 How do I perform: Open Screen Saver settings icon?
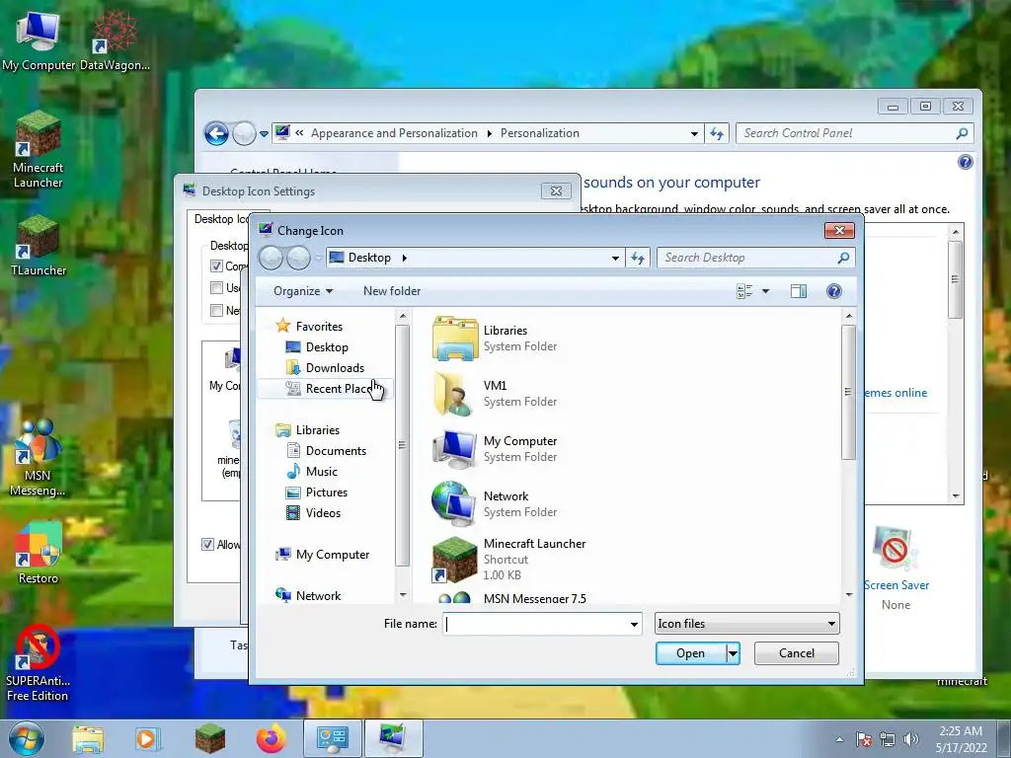click(x=895, y=549)
